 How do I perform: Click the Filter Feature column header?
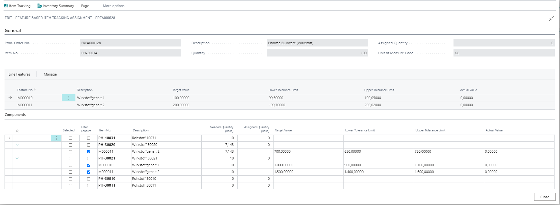click(x=86, y=129)
